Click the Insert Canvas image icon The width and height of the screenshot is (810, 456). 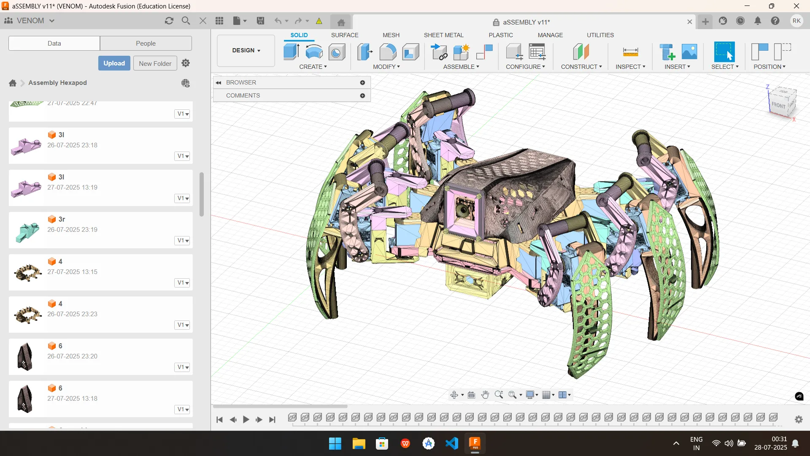[689, 52]
